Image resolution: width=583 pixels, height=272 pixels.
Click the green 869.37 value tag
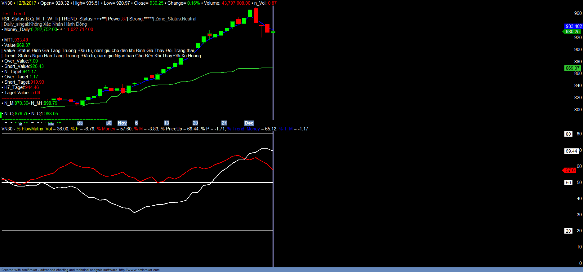coord(572,68)
